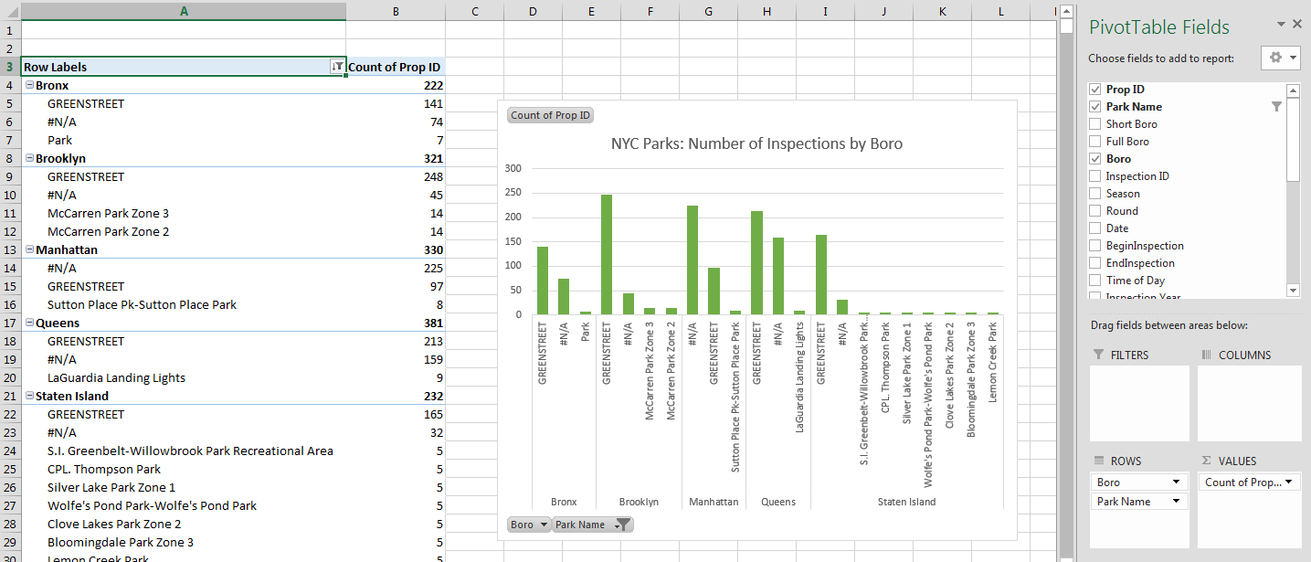This screenshot has height=562, width=1311.
Task: Collapse the Manhattan group
Action: [x=29, y=249]
